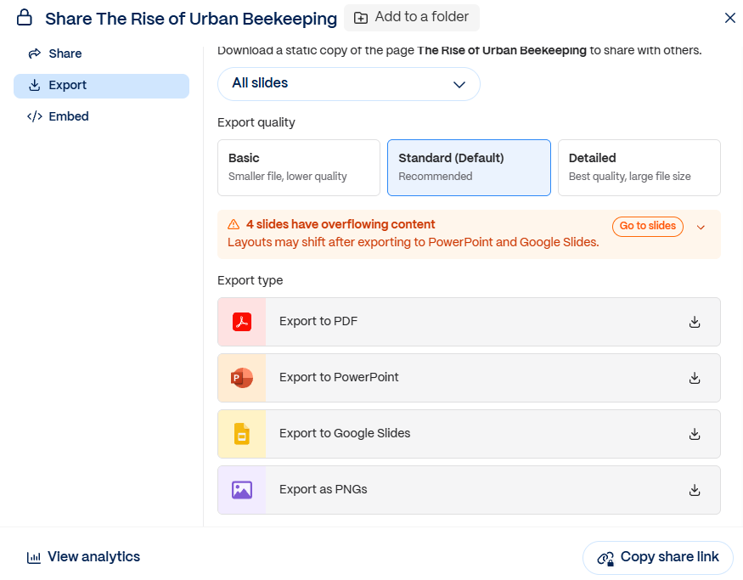Click download arrow on Export as PNGs row

[x=695, y=489]
